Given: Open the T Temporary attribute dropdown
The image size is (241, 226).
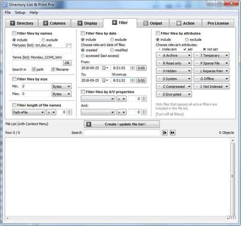Looking at the screenshot, I should coord(212,56).
